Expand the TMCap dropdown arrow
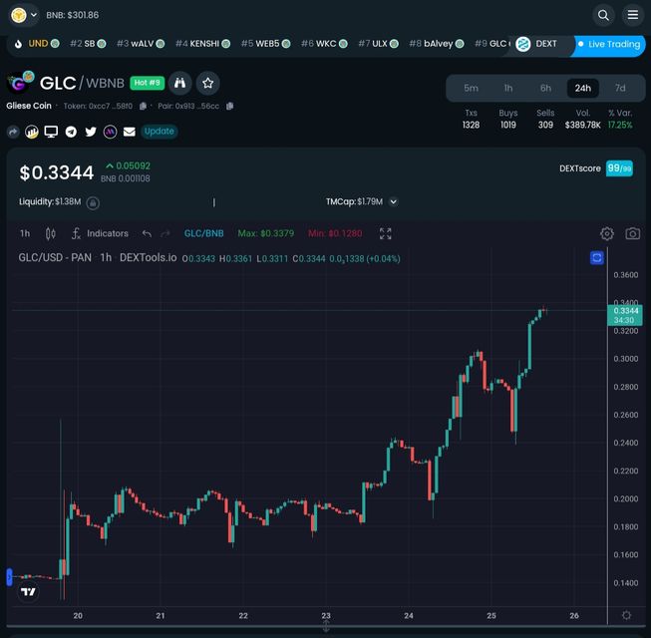 393,201
